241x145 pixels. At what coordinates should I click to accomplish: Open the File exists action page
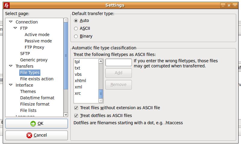point(37,79)
